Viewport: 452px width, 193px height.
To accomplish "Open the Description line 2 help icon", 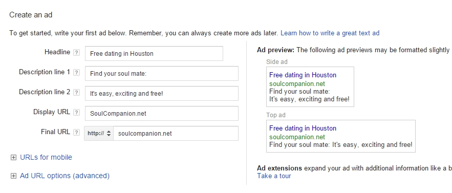I will [76, 92].
